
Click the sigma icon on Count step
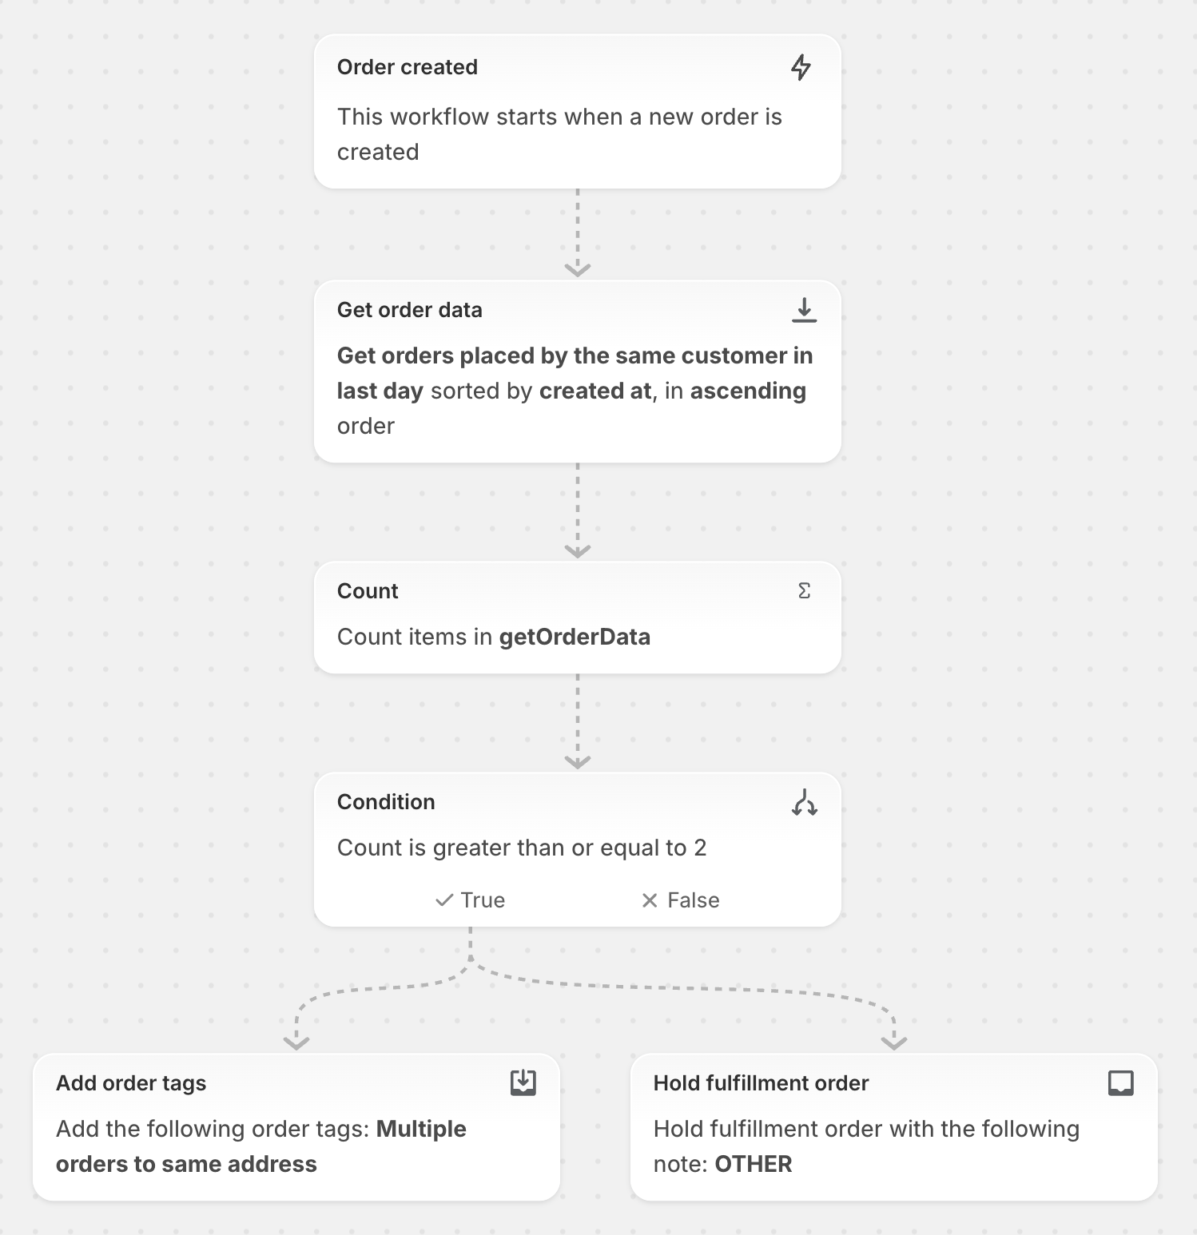(804, 591)
